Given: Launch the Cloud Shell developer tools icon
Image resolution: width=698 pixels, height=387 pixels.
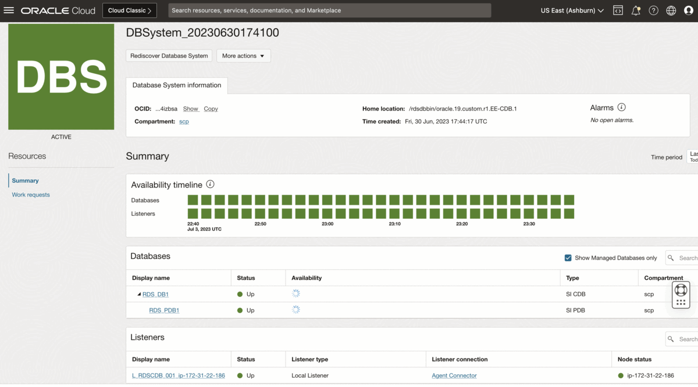Looking at the screenshot, I should (x=618, y=10).
